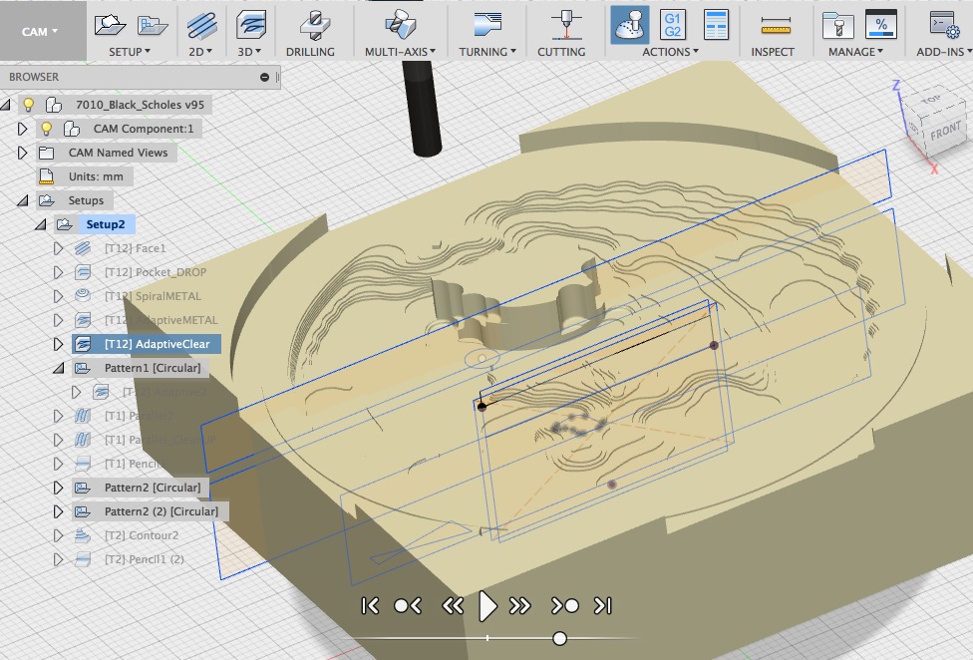Click the Inspect measure ruler icon
Screen dimensions: 973x660
click(776, 26)
